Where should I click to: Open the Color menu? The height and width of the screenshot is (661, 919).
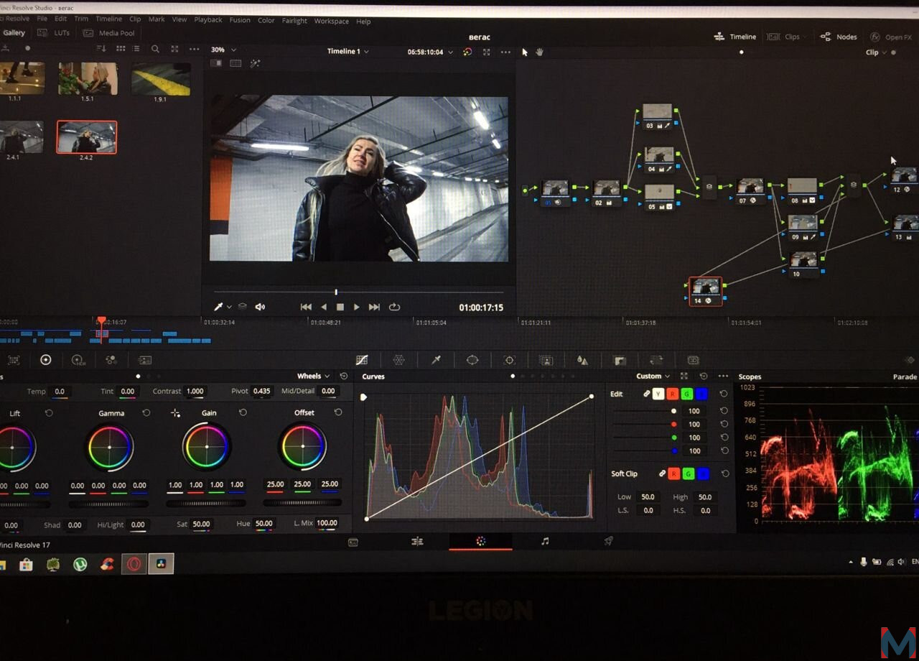coord(266,21)
